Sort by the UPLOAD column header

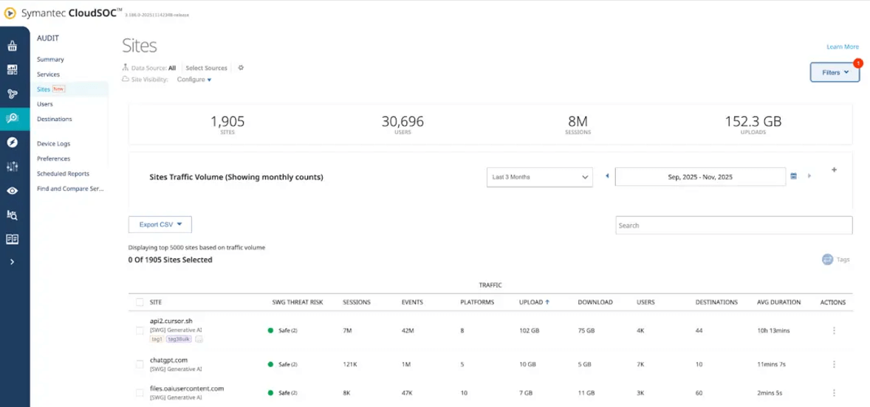point(534,302)
